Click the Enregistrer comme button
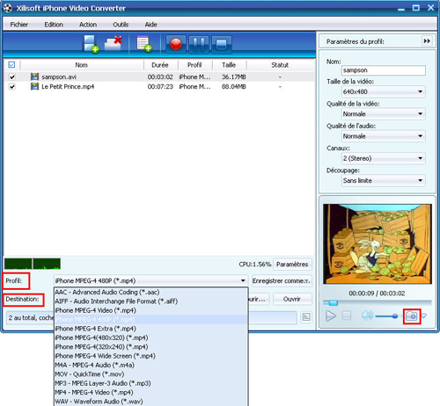The height and width of the screenshot is (406, 440). (281, 281)
